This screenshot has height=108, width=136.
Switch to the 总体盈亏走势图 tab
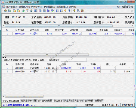click(45, 101)
